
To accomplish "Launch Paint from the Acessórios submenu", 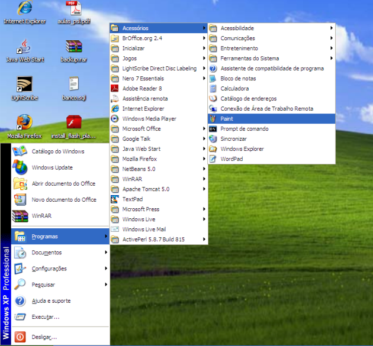I will (x=226, y=119).
